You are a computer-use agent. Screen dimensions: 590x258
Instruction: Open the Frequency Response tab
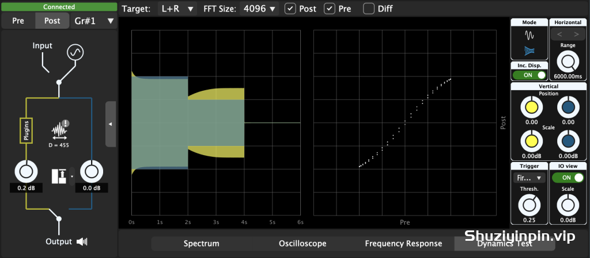pos(403,244)
